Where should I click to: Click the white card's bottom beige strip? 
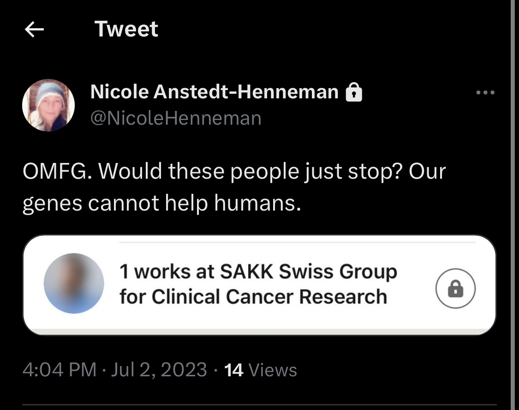[x=259, y=331]
